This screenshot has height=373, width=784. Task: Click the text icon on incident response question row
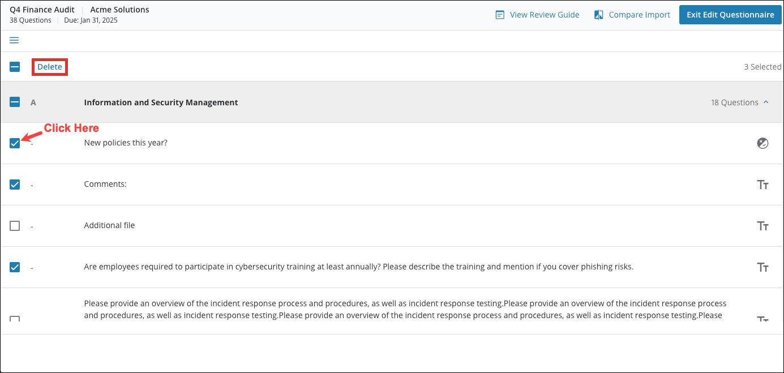[x=762, y=318]
